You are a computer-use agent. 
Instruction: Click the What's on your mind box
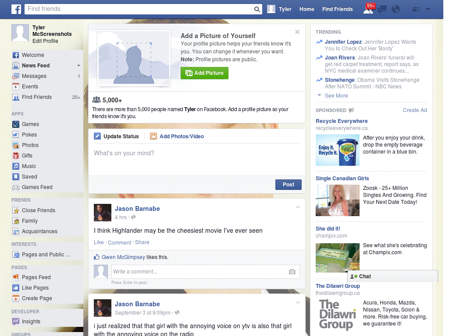[x=197, y=160]
